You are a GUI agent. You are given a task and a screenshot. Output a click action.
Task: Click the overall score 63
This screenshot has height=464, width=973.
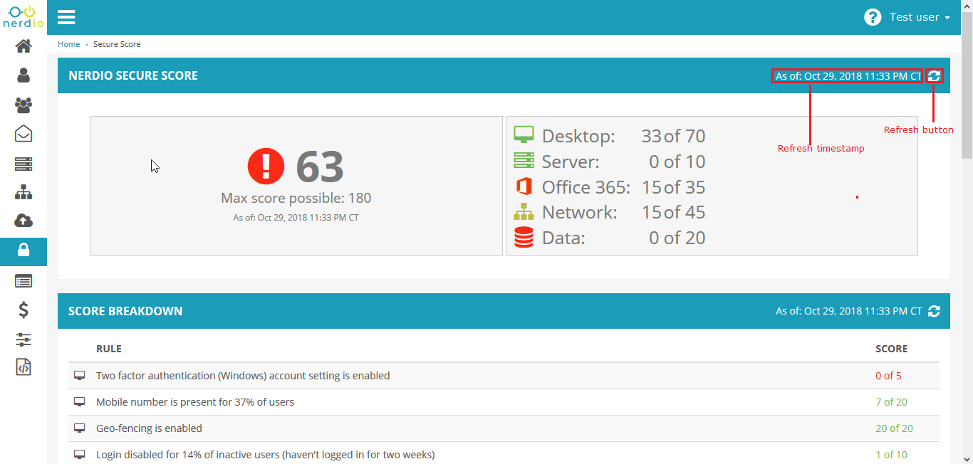tap(320, 167)
